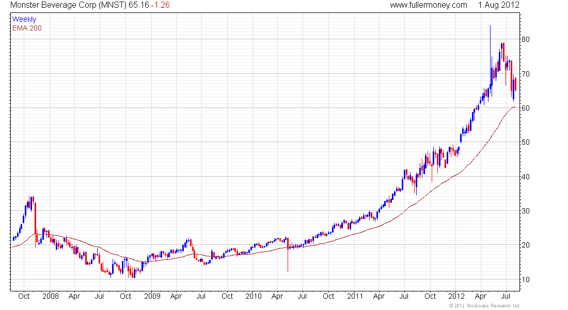This screenshot has width=568, height=310.
Task: Click the last price 65.16
Action: [x=138, y=5]
